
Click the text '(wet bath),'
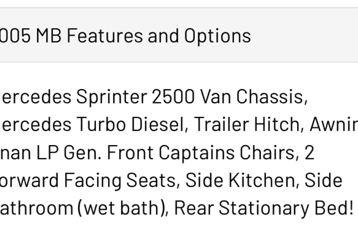click(123, 208)
